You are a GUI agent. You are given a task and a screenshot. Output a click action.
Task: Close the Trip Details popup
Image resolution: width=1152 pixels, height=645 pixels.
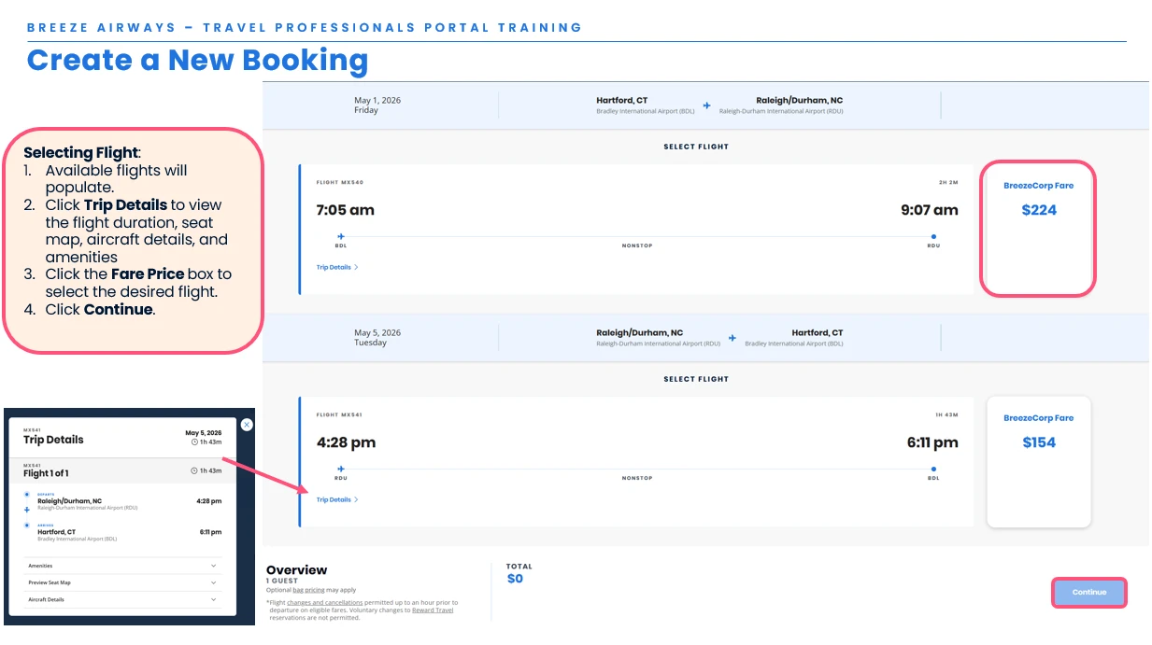point(247,425)
